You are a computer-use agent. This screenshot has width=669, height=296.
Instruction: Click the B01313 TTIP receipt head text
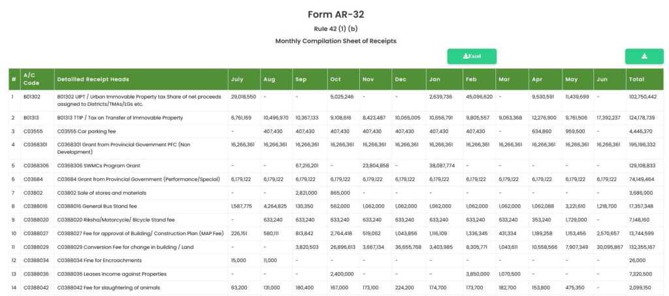[x=120, y=118]
